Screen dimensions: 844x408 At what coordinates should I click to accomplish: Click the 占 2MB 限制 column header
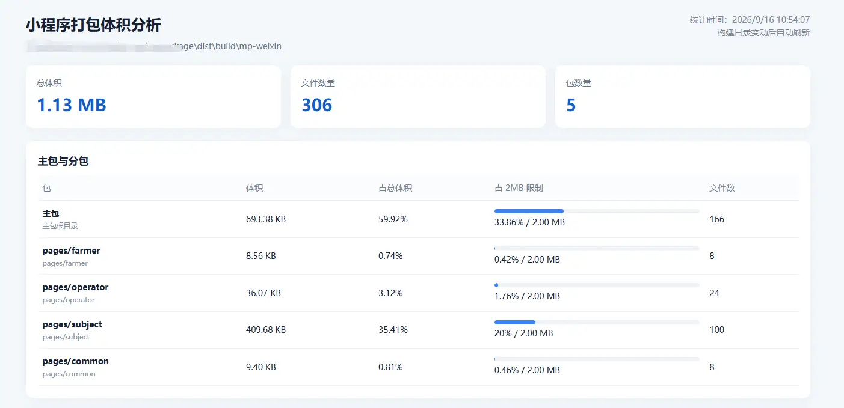pos(519,188)
